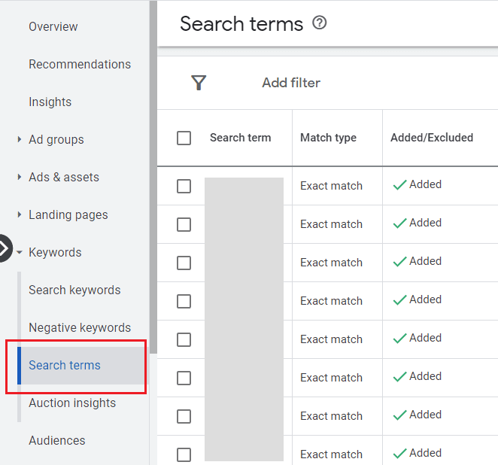Open Auction insights page
Screen dimensions: 498x465
tap(71, 403)
